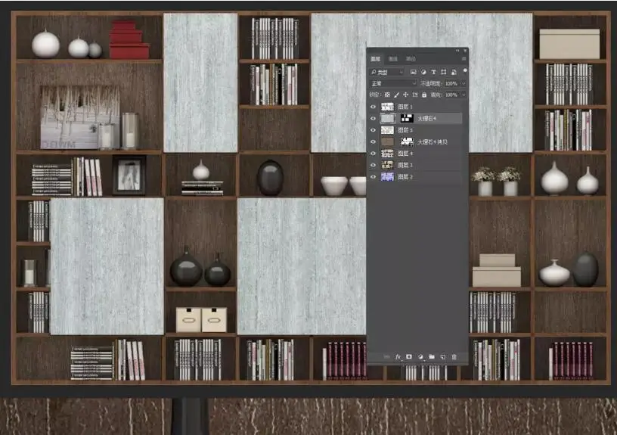Click the fill 100% value field

tap(451, 95)
